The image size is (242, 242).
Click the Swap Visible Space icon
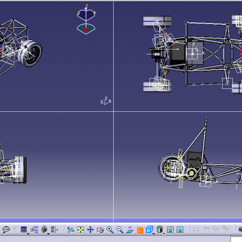[x=180, y=230]
